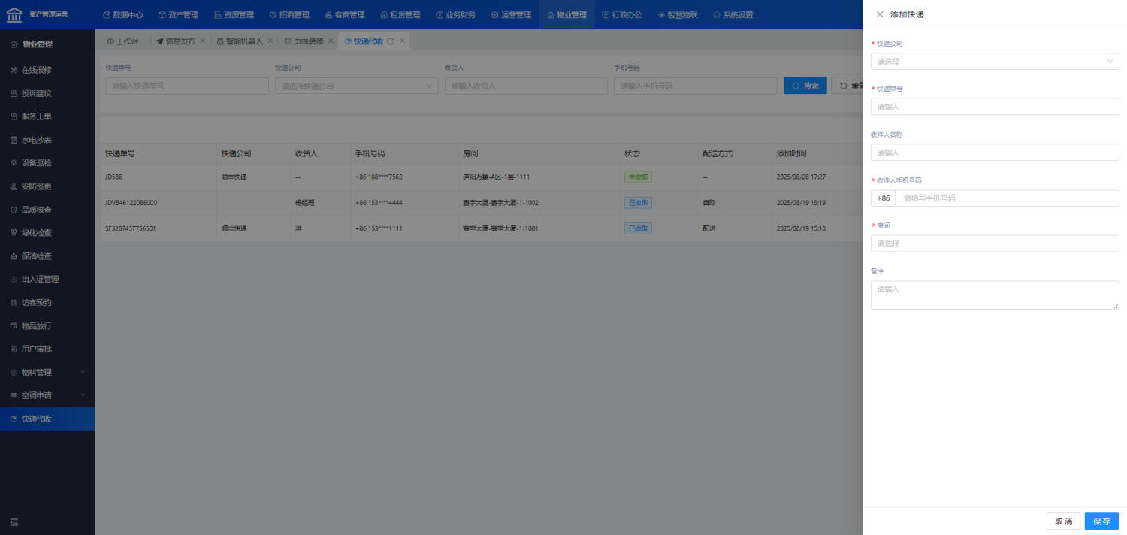Viewport: 1127px width, 535px height.
Task: Click the 物品放行 sidebar icon
Action: (x=14, y=326)
